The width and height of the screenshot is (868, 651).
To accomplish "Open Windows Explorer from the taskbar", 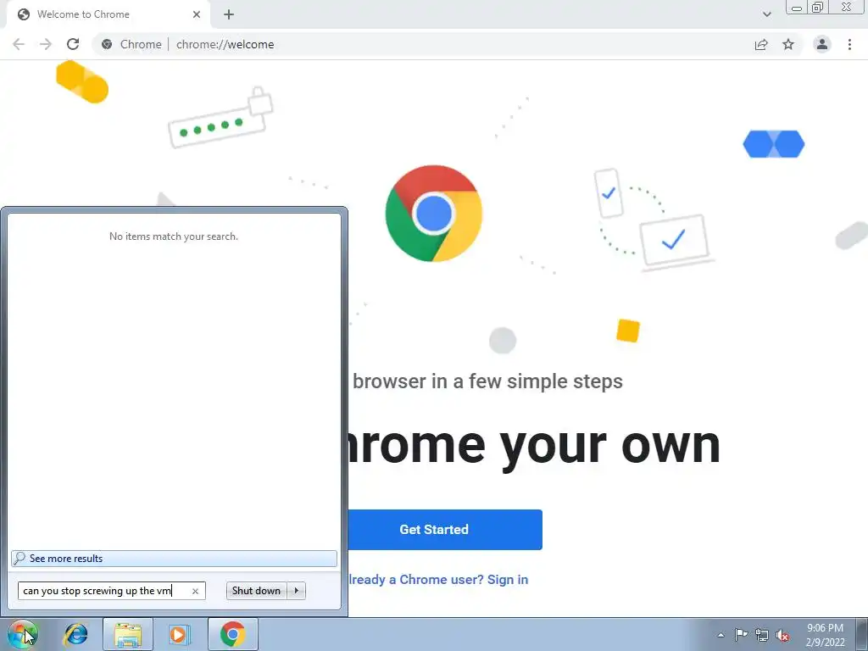I will coord(128,634).
